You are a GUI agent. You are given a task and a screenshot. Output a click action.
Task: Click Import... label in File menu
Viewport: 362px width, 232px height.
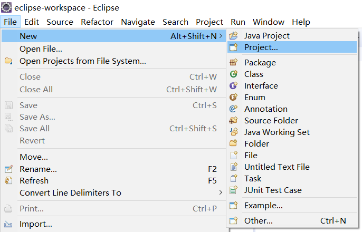click(x=36, y=225)
